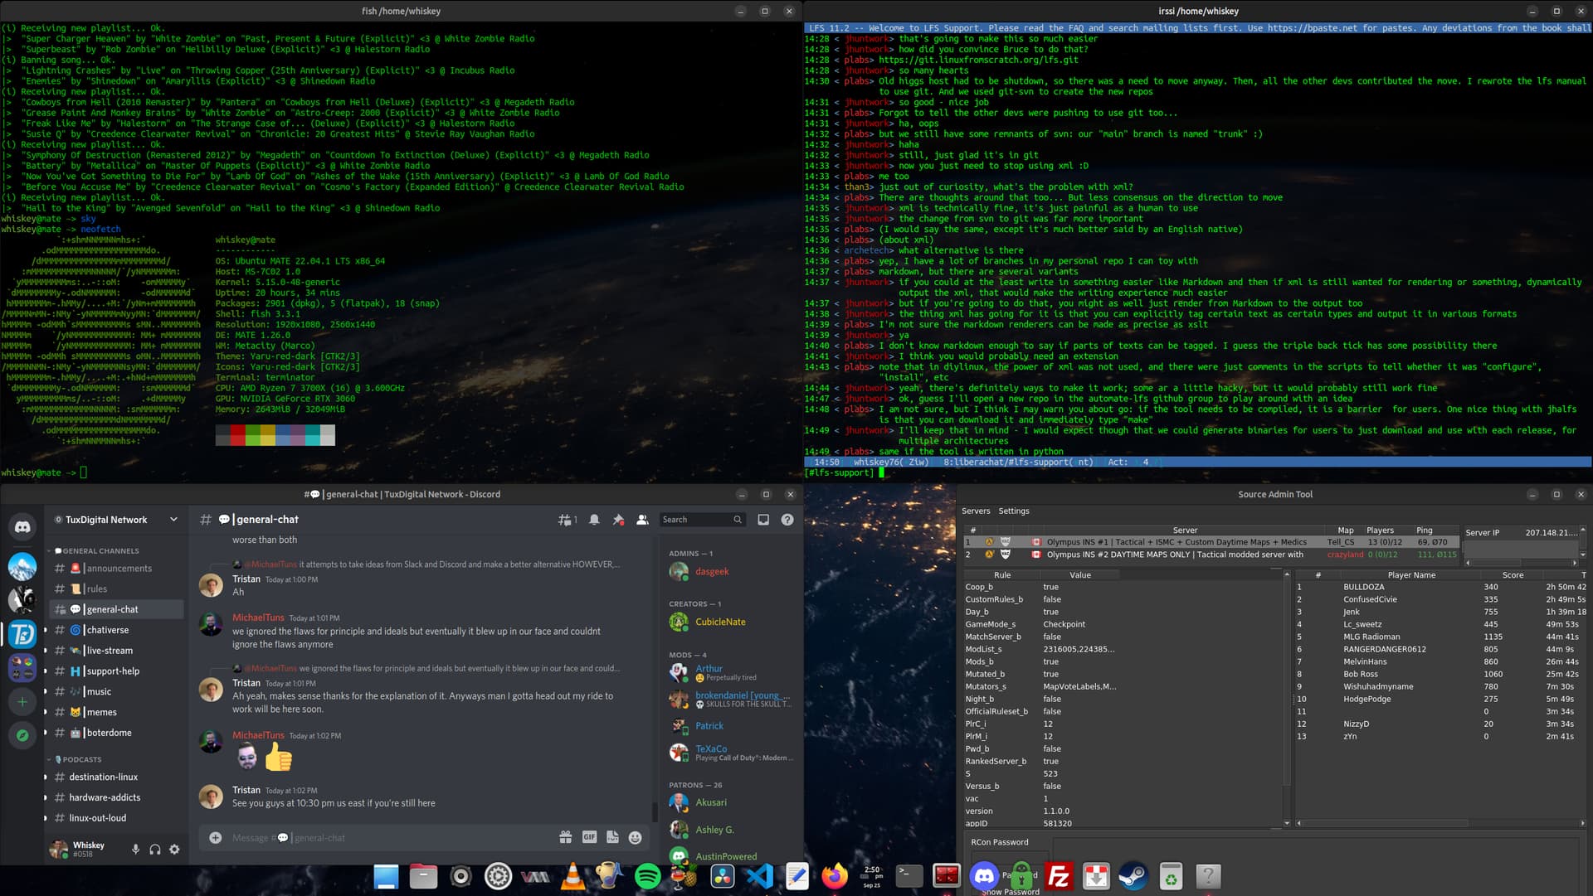
Task: Open DaVinci Resolve from the dock
Action: pos(722,876)
